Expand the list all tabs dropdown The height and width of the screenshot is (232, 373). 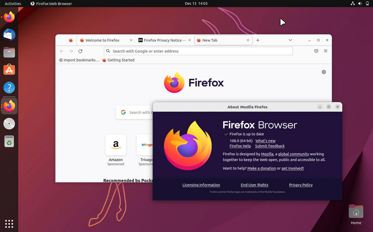click(x=290, y=40)
